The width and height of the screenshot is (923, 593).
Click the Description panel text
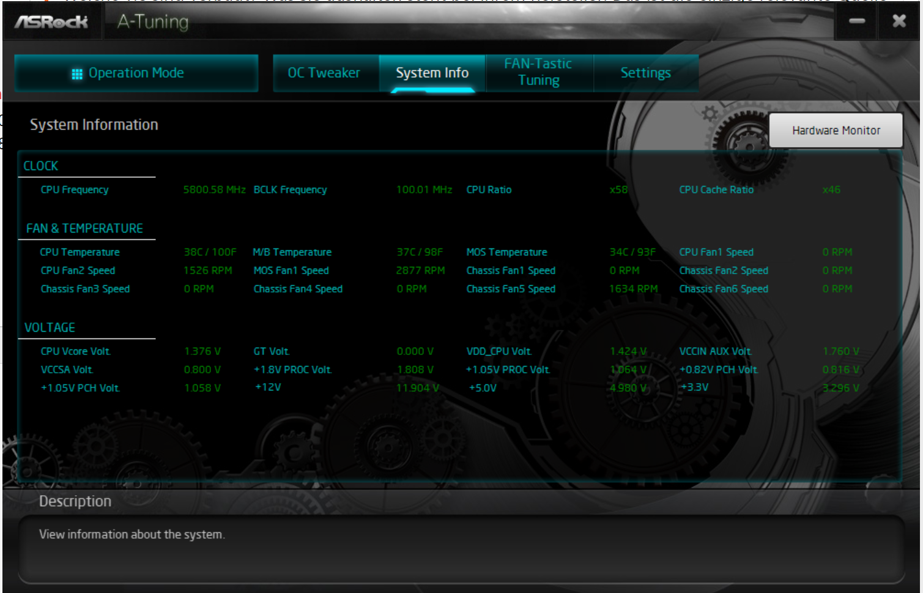(x=132, y=534)
